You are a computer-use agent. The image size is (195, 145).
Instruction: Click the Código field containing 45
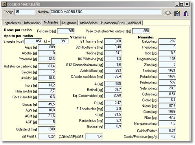coord(25,12)
